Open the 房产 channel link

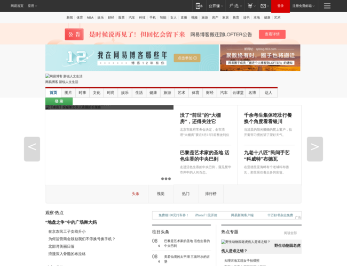215,18
